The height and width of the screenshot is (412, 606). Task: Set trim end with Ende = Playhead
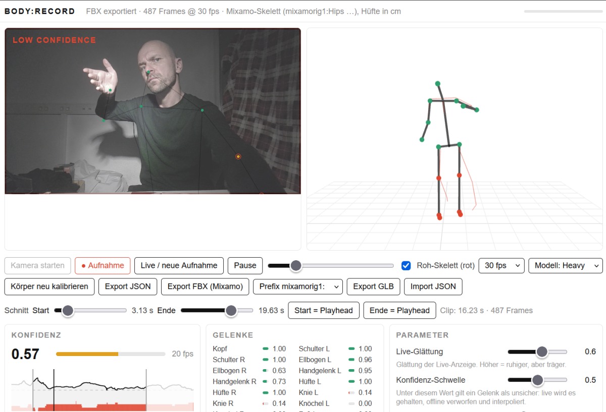pos(399,311)
